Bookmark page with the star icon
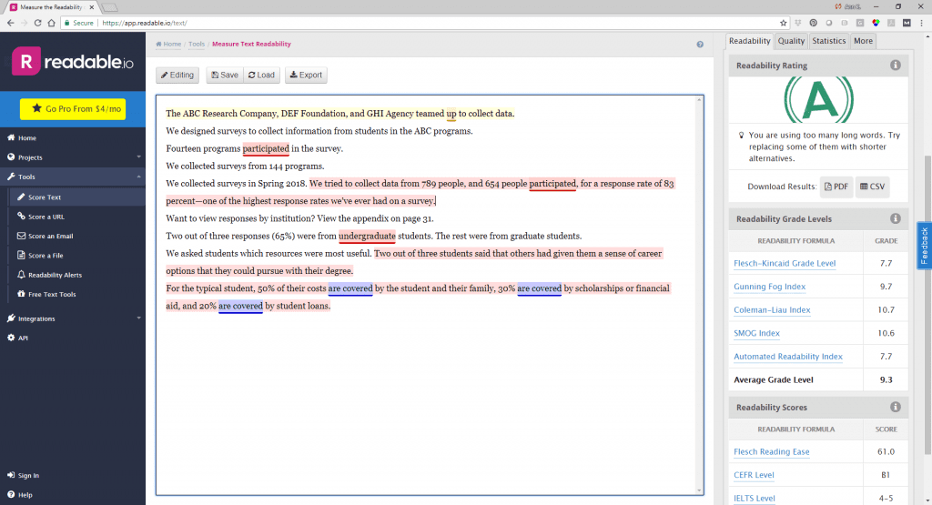The height and width of the screenshot is (505, 932). pyautogui.click(x=784, y=23)
